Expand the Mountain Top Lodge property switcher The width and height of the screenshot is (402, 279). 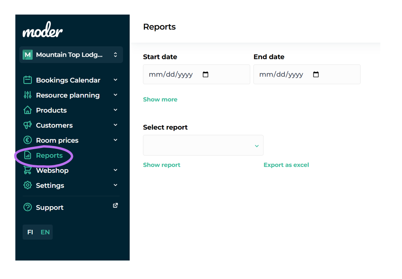pyautogui.click(x=71, y=55)
